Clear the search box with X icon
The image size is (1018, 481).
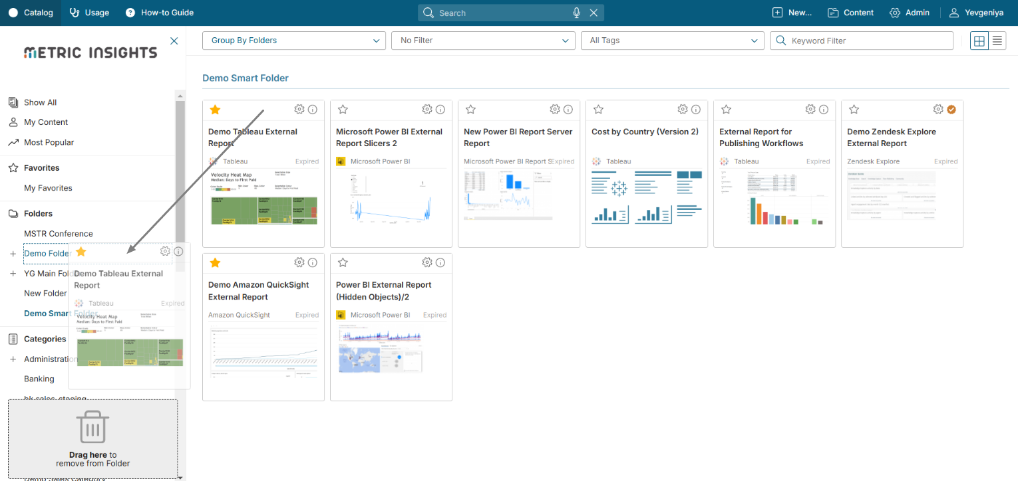(594, 13)
